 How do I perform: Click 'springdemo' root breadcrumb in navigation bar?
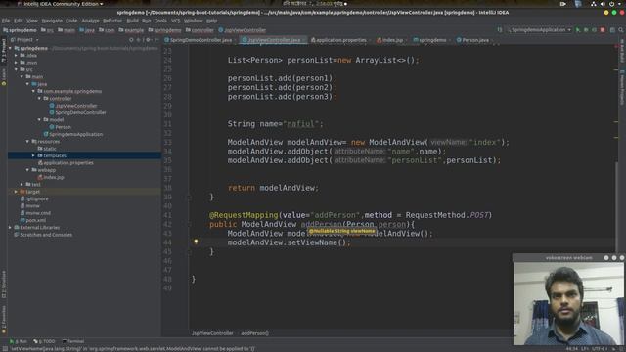[x=20, y=30]
